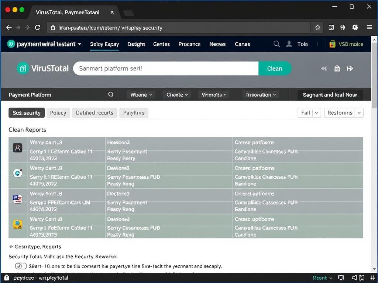Open the user profile icon beside Tols
Screen dimensions: 378x283
point(289,44)
